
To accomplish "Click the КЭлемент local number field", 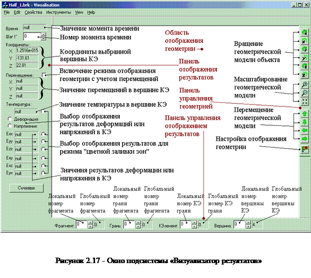I will [186, 224].
